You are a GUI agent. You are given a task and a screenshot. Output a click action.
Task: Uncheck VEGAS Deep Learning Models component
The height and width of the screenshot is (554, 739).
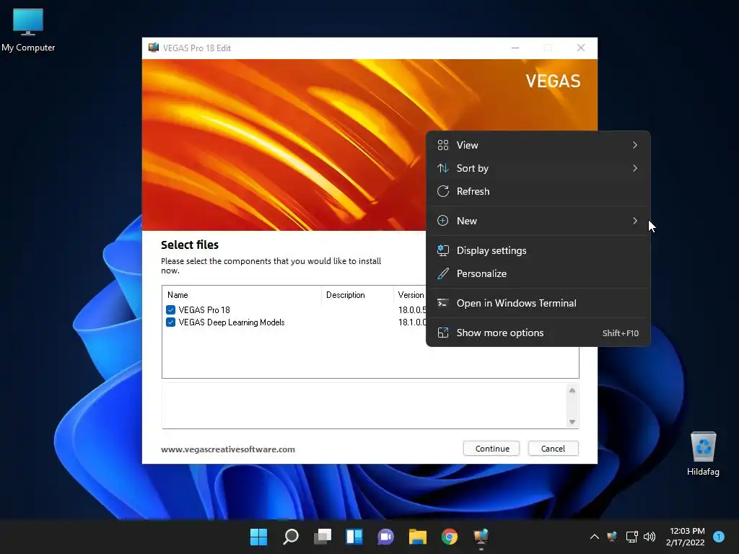pos(170,322)
